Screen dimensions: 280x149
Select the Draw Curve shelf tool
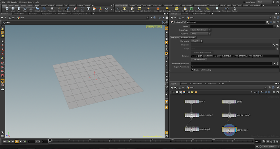(x=67, y=9)
